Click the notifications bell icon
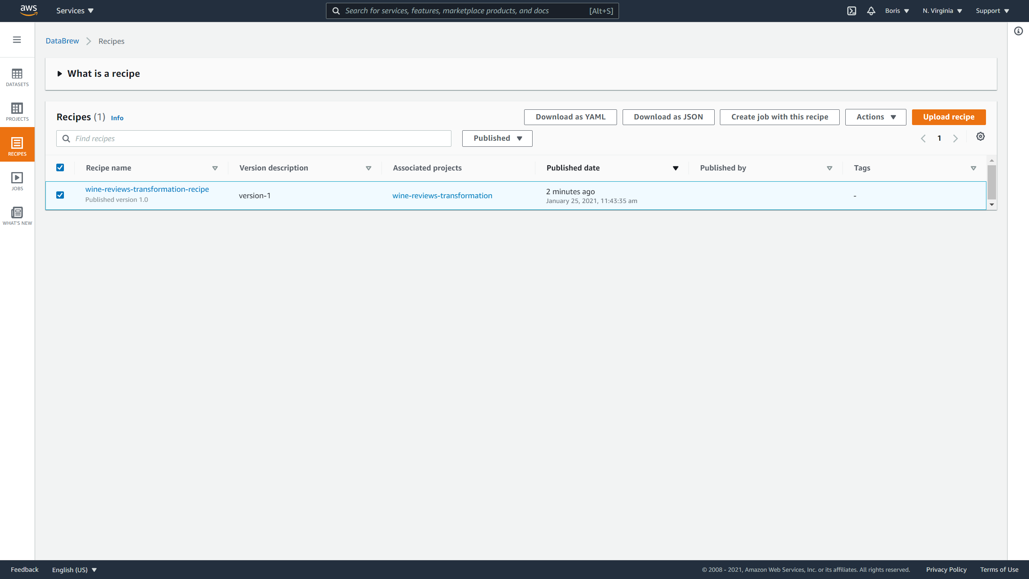Image resolution: width=1029 pixels, height=579 pixels. click(x=871, y=10)
